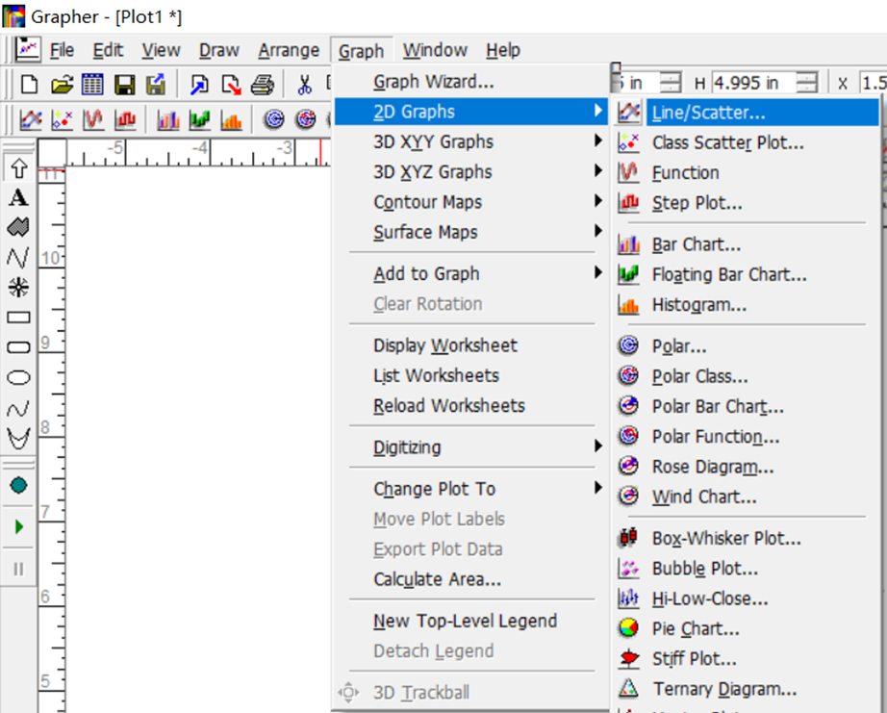The width and height of the screenshot is (887, 713).
Task: Select the Polyline drawing tool
Action: 18,258
